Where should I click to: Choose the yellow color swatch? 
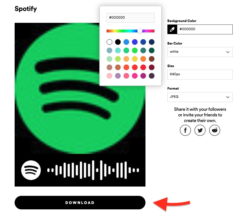pos(135,59)
